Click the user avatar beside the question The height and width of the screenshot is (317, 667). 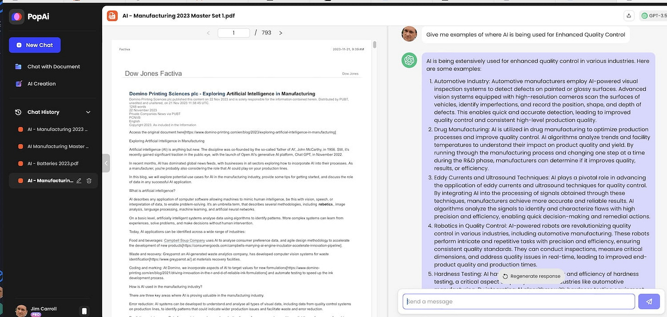coord(409,34)
